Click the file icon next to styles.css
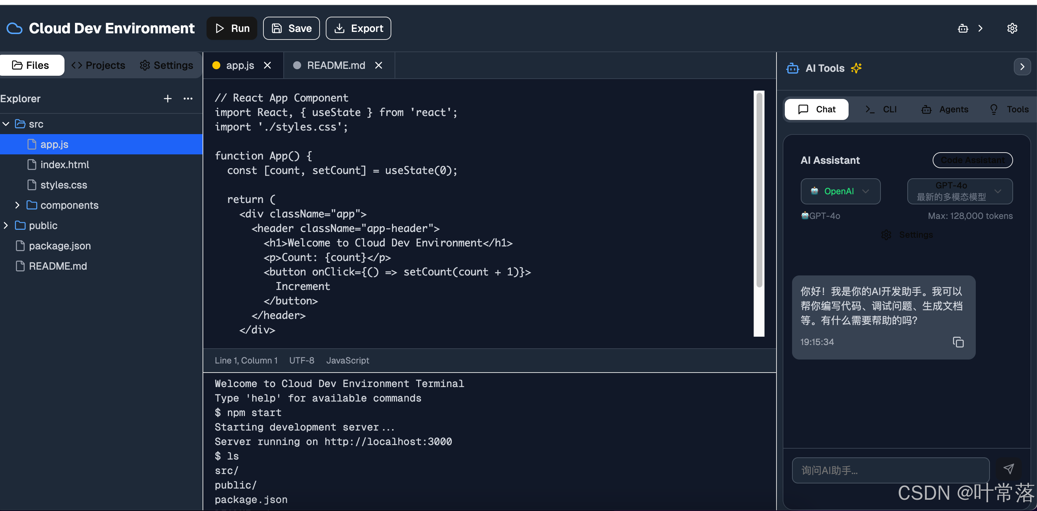Image resolution: width=1037 pixels, height=511 pixels. coord(32,185)
